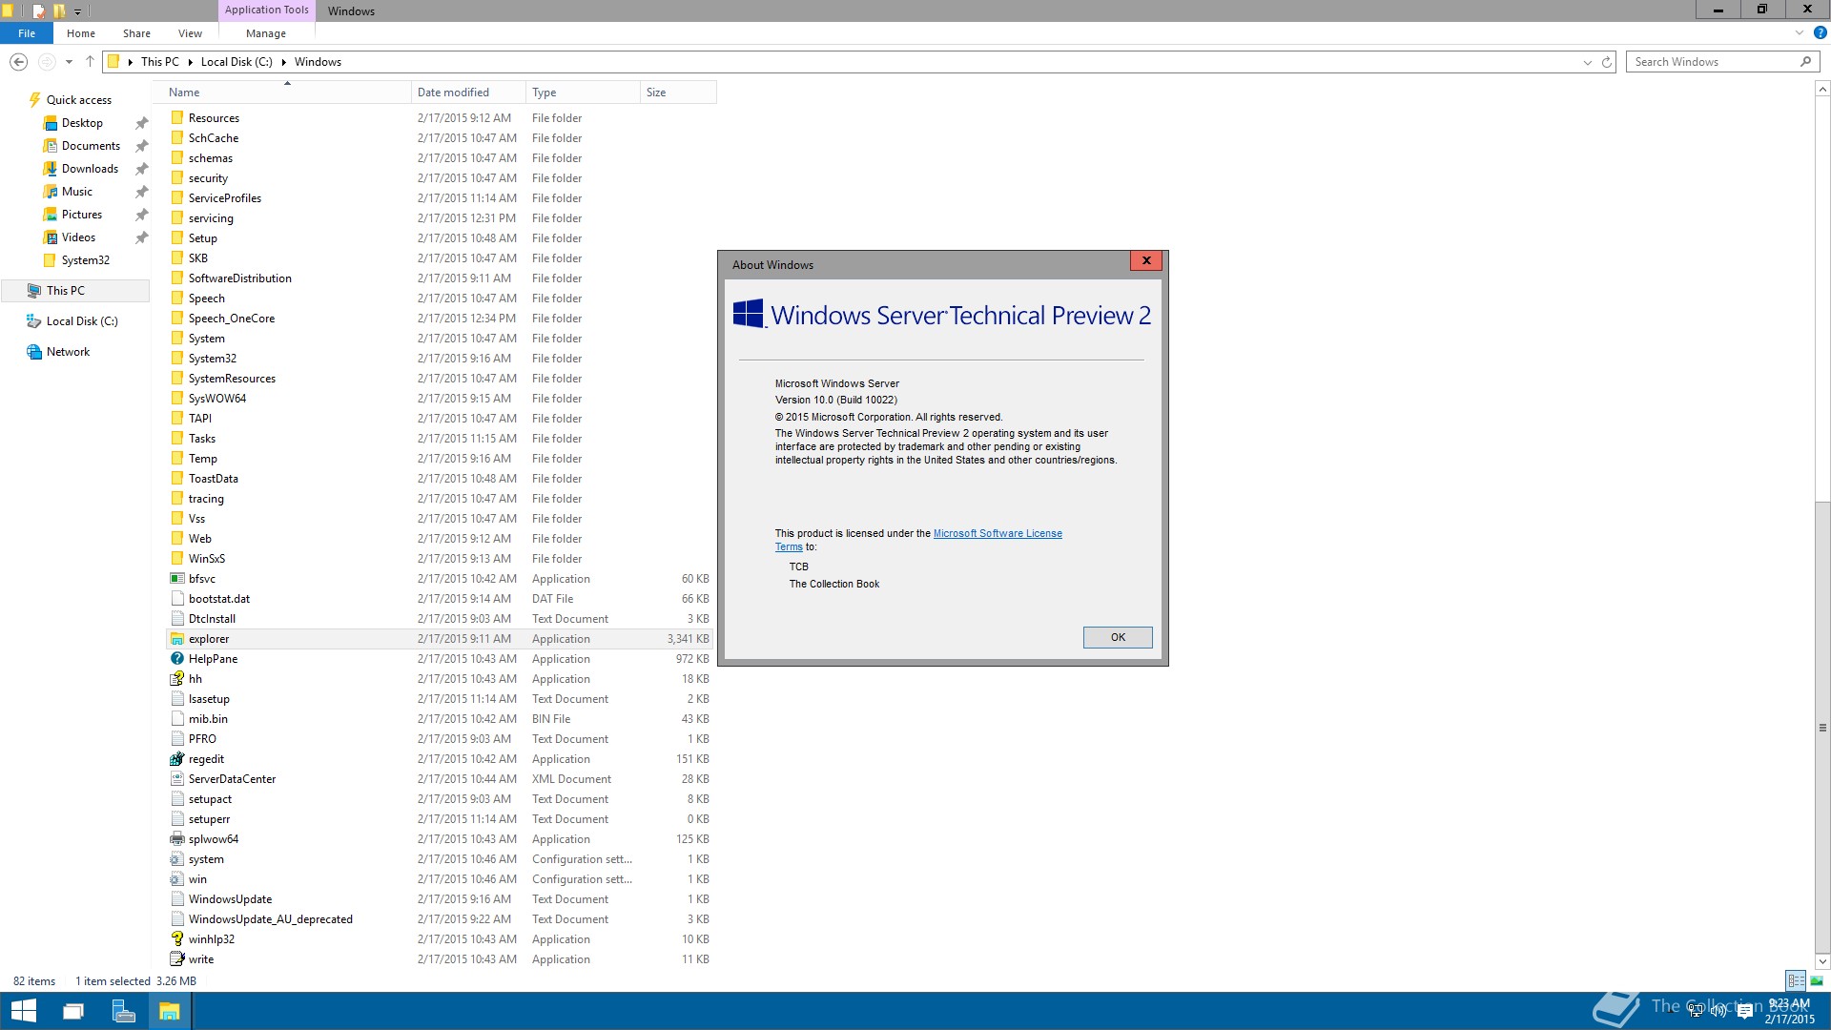
Task: Open Downloads in the navigation pane
Action: 90,169
